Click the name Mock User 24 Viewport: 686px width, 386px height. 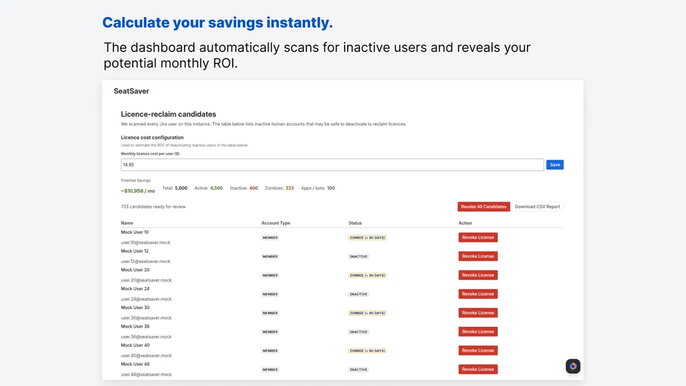(135, 289)
